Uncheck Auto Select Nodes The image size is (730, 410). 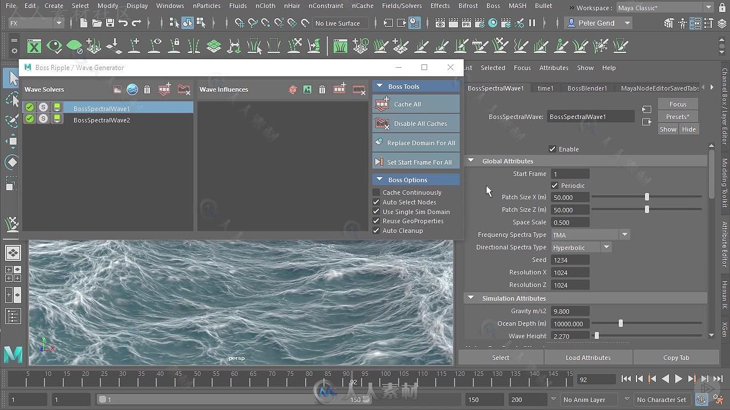(376, 202)
